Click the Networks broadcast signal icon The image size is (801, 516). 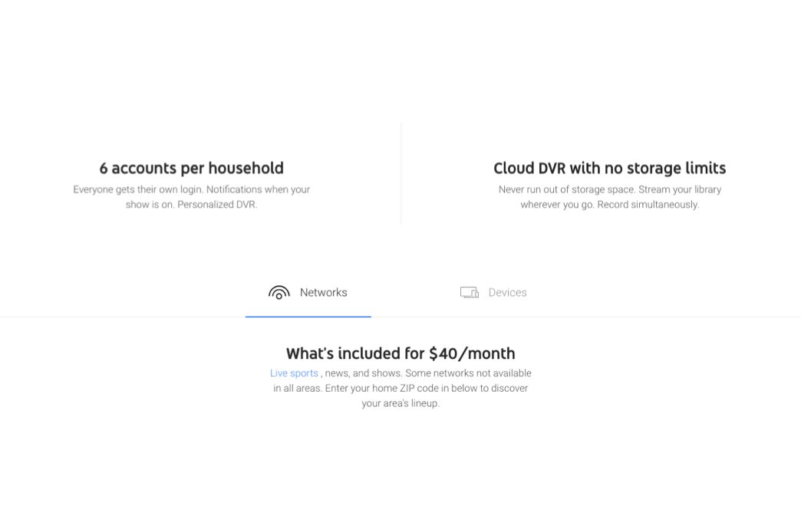coord(279,293)
